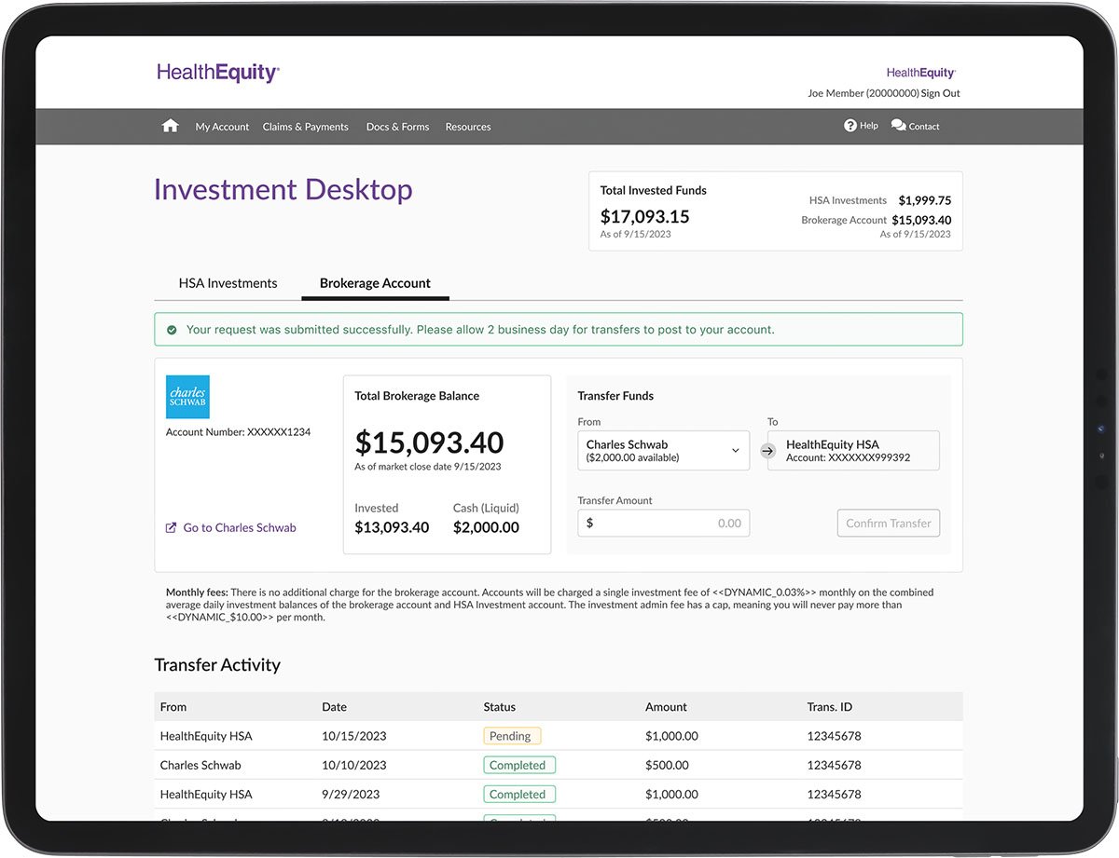Select the Brokerage Account tab

click(x=375, y=283)
